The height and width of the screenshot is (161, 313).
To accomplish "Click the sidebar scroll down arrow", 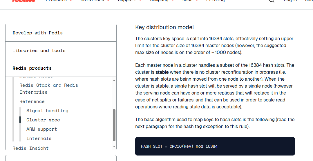I will click(114, 147).
